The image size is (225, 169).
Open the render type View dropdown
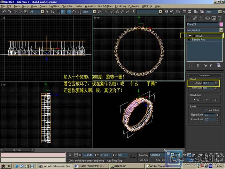tap(220, 11)
